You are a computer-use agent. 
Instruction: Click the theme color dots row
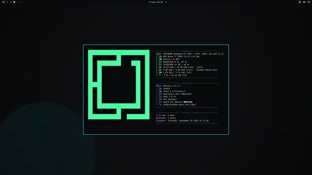tap(188, 102)
